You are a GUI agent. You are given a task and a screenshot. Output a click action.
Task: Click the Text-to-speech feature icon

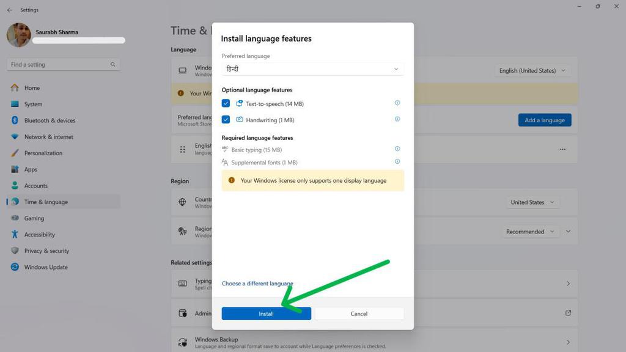[x=239, y=103]
